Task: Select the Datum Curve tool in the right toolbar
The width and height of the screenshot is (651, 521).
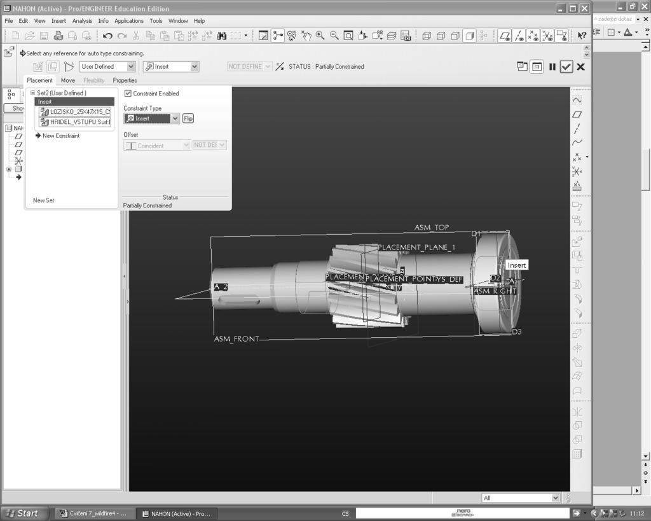Action: [x=577, y=142]
